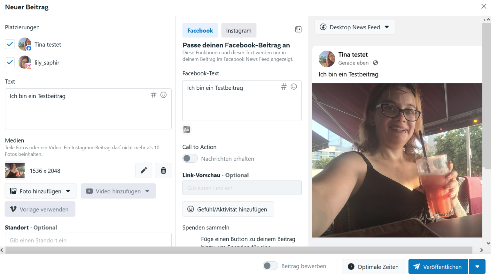Click Gefühl/Aktivität hinzufügen

click(x=228, y=209)
